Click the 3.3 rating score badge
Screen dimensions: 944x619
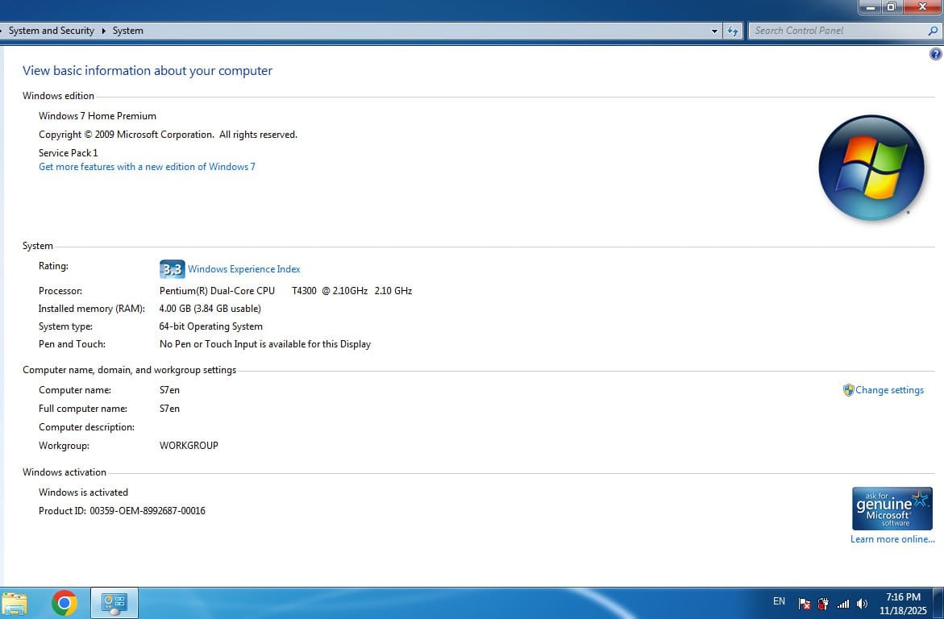(x=172, y=269)
